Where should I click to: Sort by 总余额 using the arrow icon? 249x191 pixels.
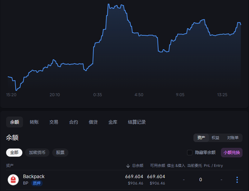click(128, 166)
